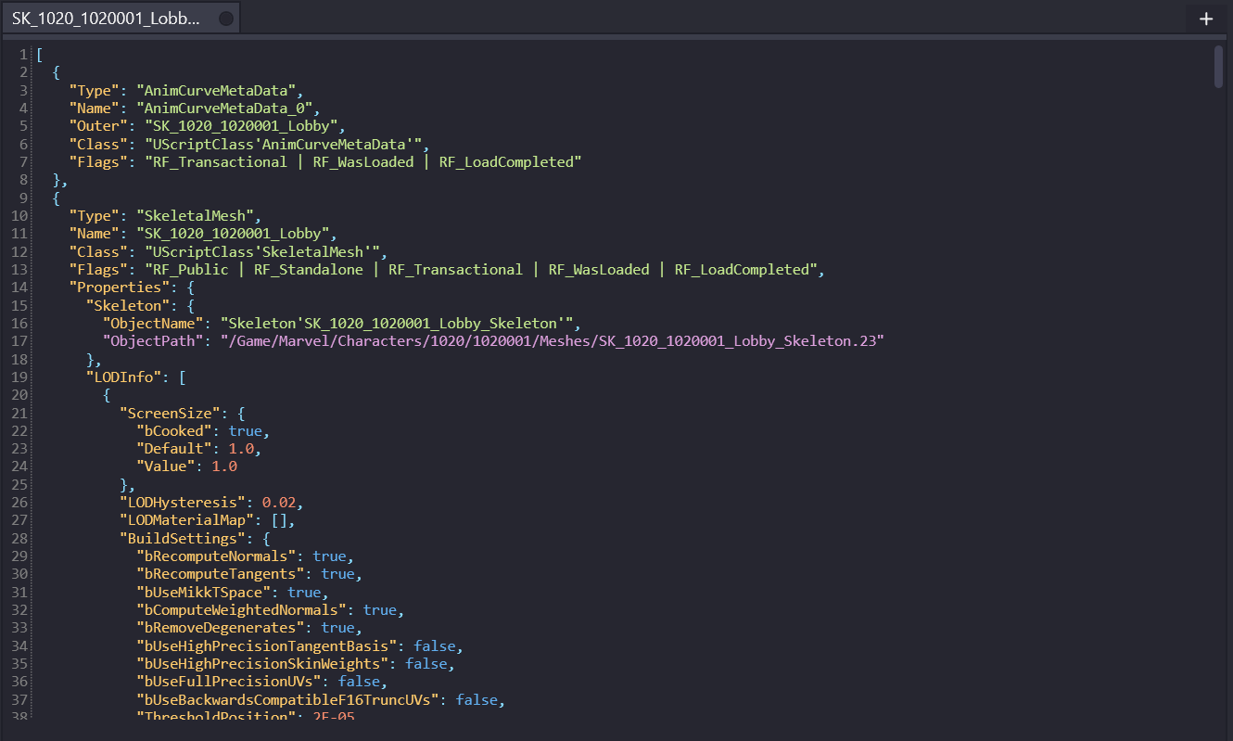1233x741 pixels.
Task: Click the "ScreenSize" key
Action: (171, 413)
